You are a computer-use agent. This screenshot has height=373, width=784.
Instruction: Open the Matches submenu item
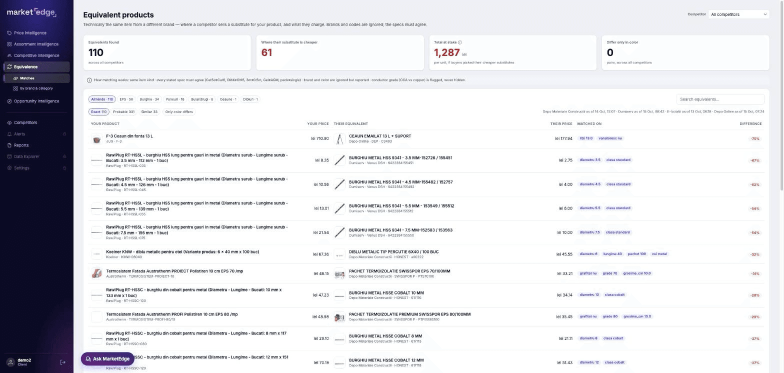click(x=36, y=78)
